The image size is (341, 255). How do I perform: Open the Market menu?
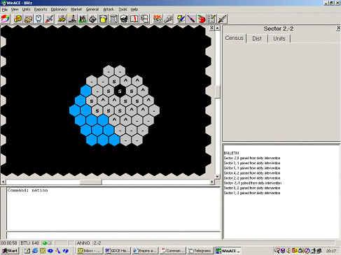point(76,9)
